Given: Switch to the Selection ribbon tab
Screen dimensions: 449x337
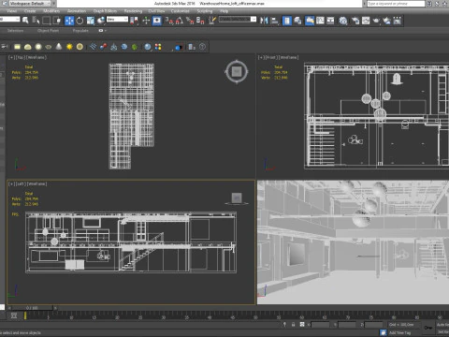Looking at the screenshot, I should click(15, 31).
